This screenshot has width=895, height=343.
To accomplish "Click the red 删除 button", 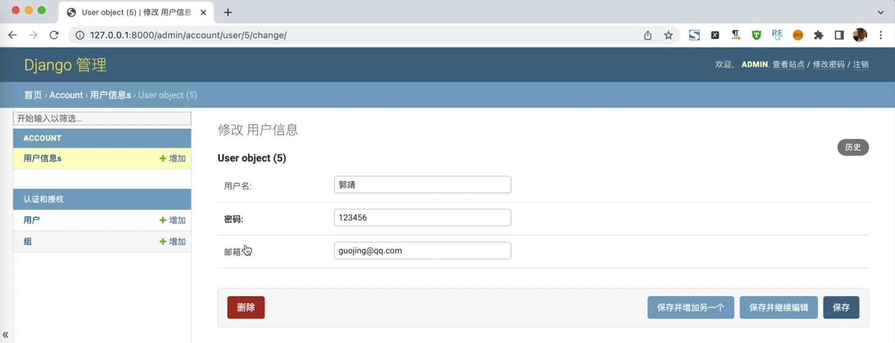I will [246, 307].
